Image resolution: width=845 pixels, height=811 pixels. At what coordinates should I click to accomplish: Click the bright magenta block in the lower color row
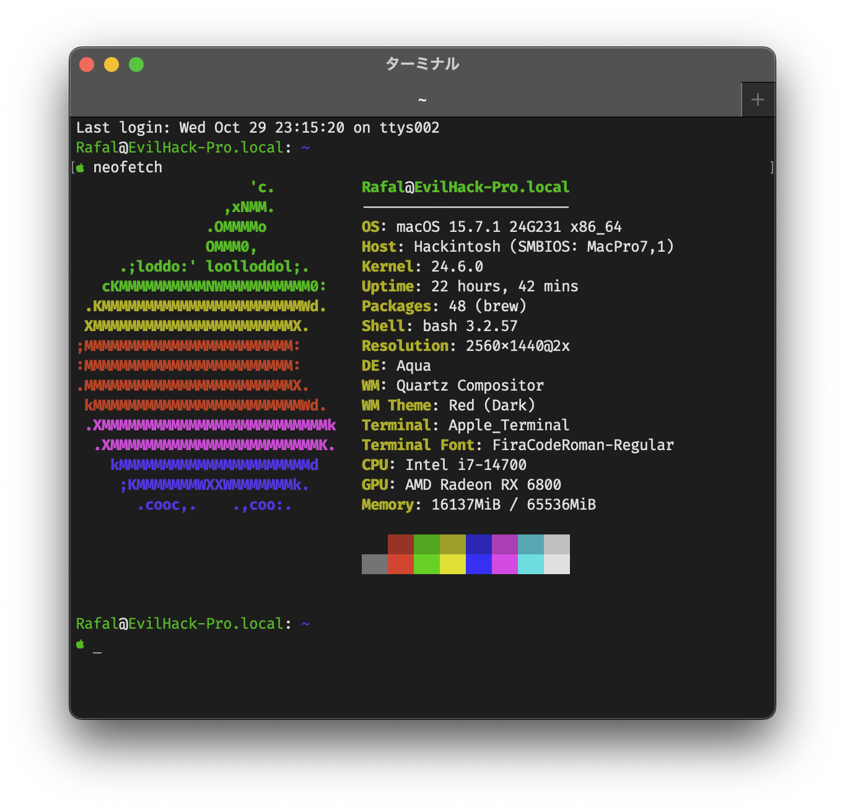[505, 564]
